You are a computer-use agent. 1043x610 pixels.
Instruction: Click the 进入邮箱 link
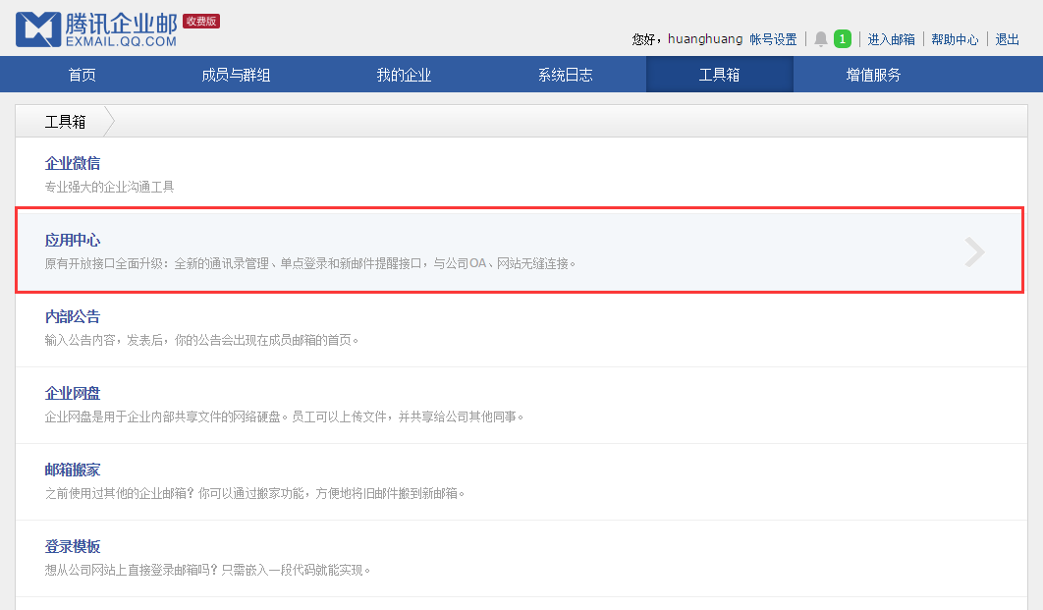point(891,39)
